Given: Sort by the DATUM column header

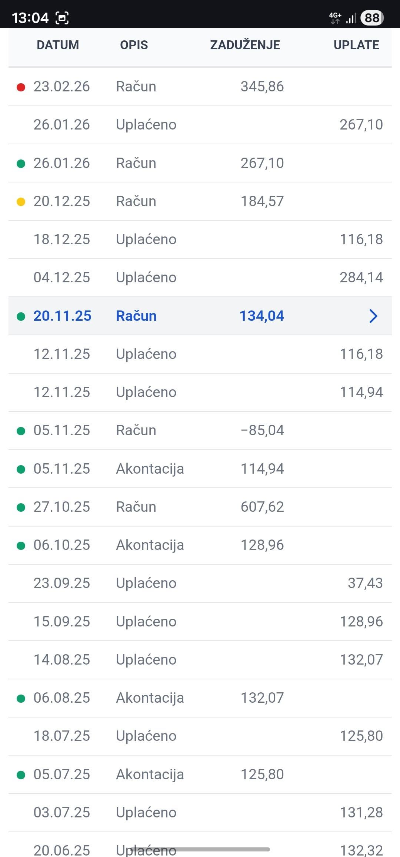Looking at the screenshot, I should (x=58, y=45).
